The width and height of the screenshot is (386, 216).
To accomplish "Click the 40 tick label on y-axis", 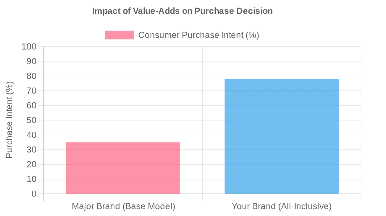I will (x=32, y=135).
